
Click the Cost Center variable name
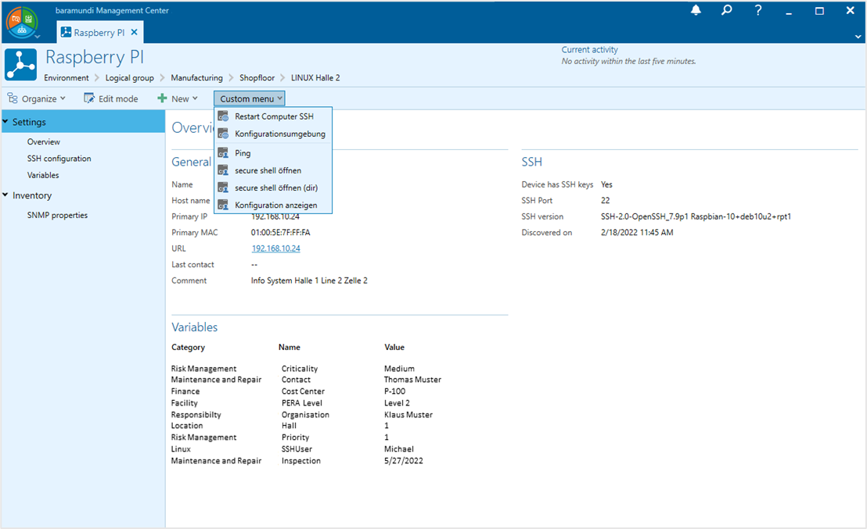click(303, 391)
